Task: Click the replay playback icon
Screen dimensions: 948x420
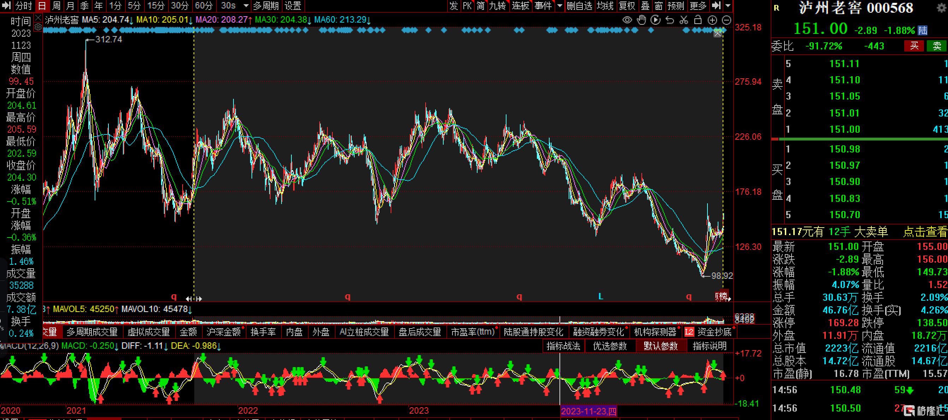Action: [656, 20]
